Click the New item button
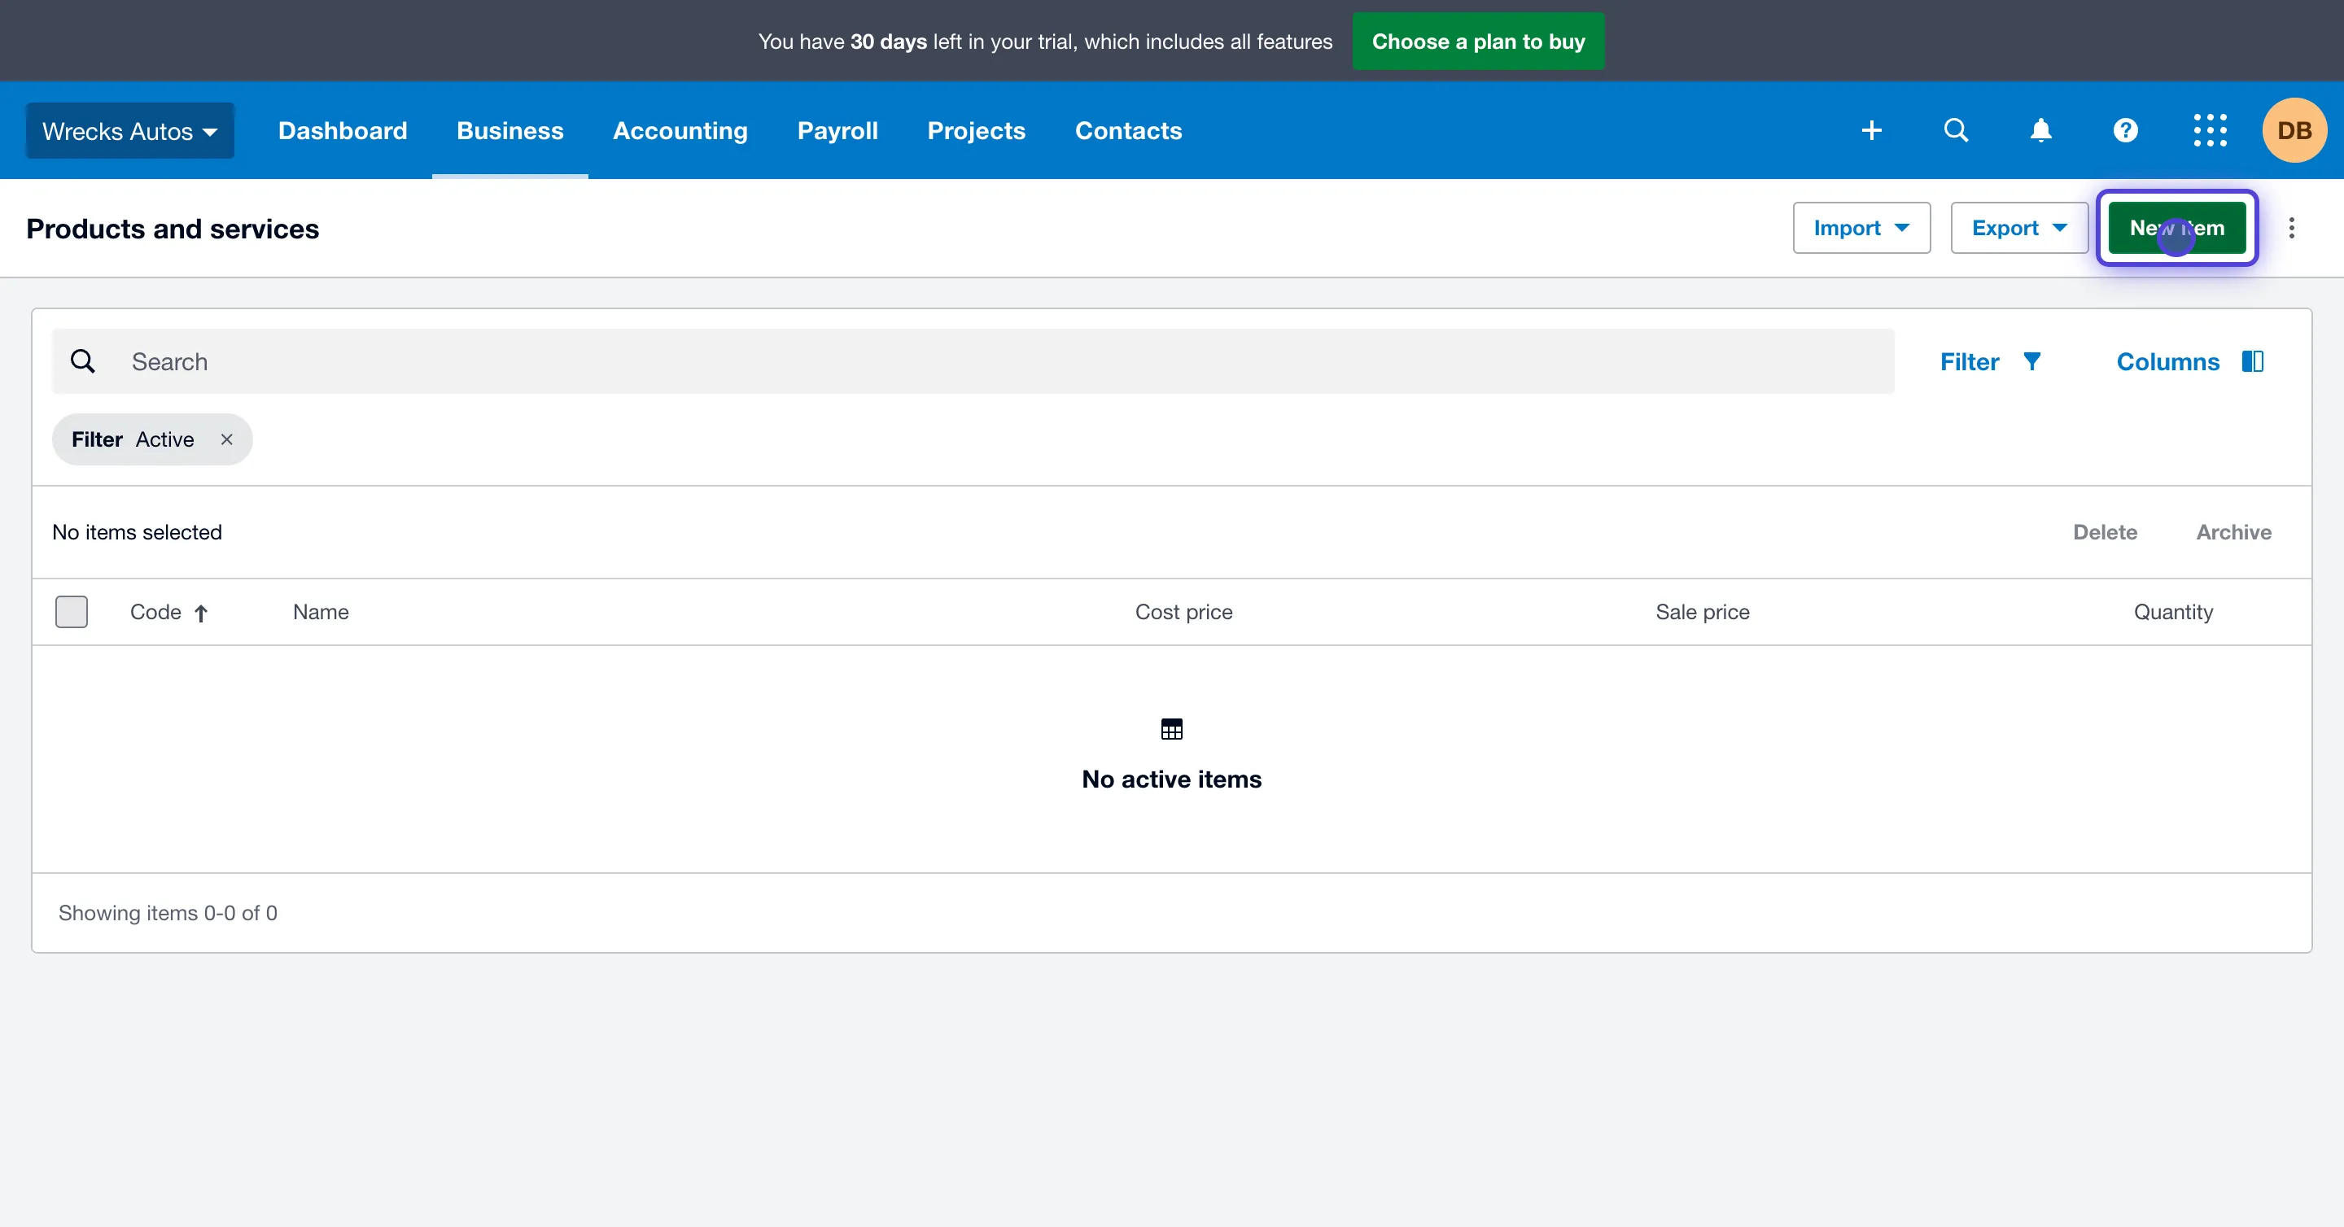2344x1227 pixels. [2176, 227]
